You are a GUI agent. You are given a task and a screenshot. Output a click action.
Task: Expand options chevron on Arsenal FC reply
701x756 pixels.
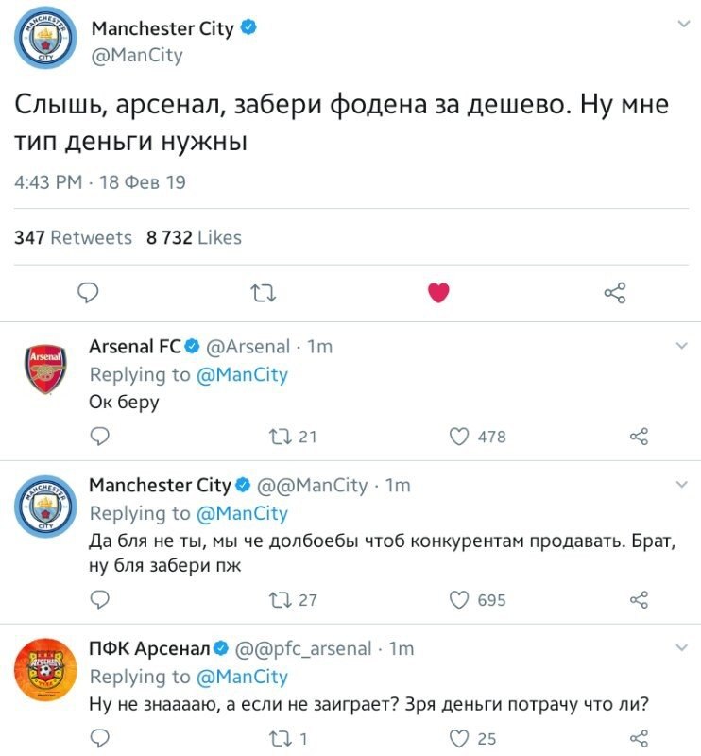coord(682,346)
